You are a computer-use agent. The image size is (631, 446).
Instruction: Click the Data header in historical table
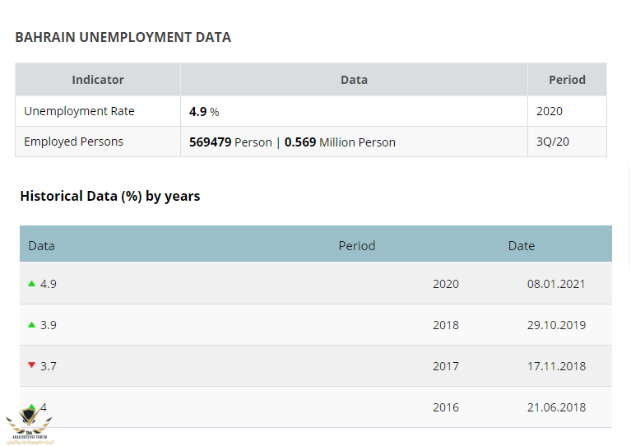[x=42, y=246]
